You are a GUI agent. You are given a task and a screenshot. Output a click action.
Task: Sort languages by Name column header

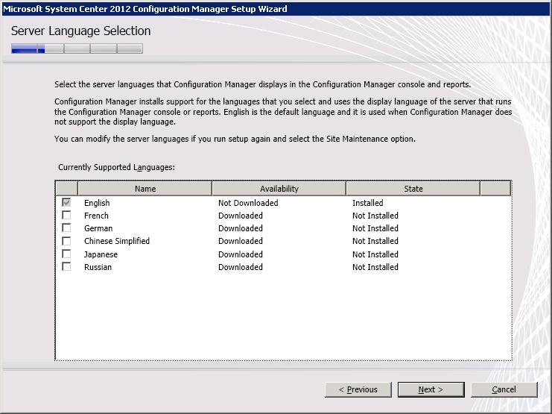[x=145, y=189]
